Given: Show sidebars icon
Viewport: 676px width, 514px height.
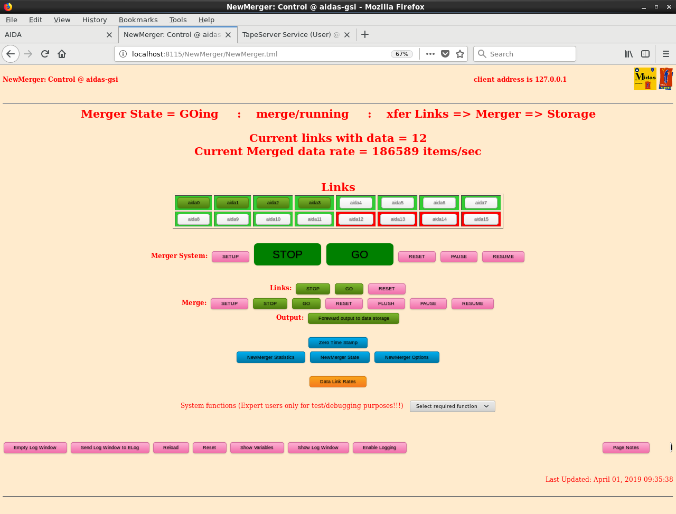Looking at the screenshot, I should coord(645,54).
